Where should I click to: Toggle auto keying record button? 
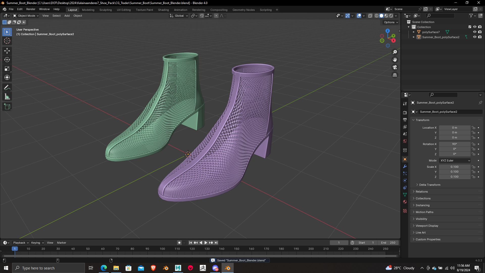(x=179, y=243)
